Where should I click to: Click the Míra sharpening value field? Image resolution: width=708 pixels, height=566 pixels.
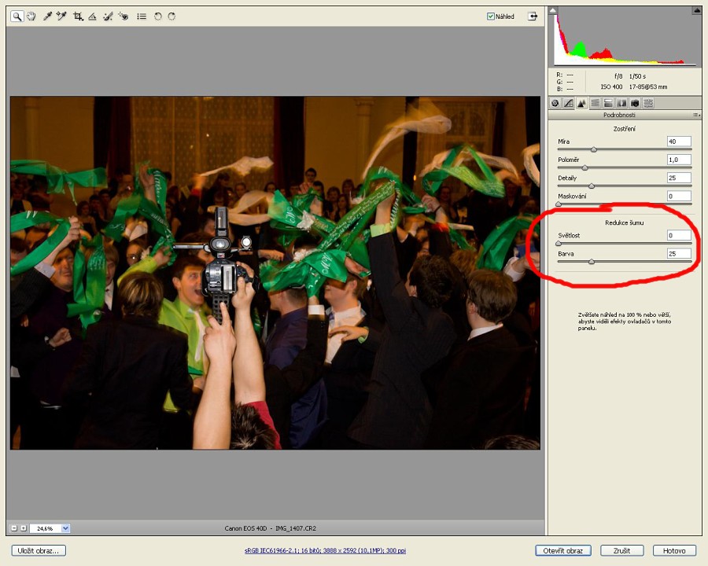[678, 141]
